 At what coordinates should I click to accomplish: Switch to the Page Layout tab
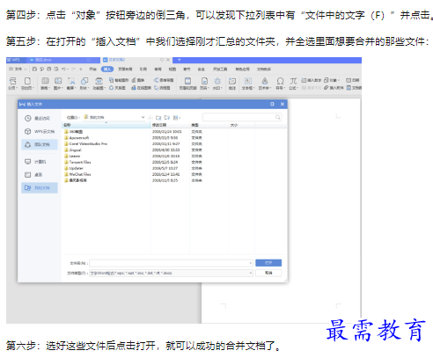pos(125,69)
